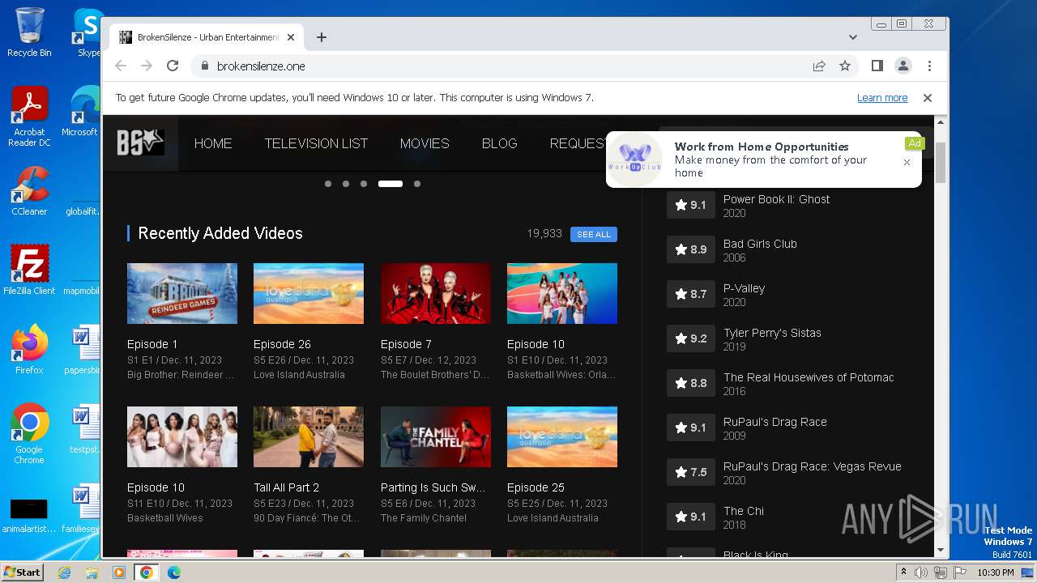
Task: Click the page vertical scrollbar thumb
Action: [x=941, y=163]
